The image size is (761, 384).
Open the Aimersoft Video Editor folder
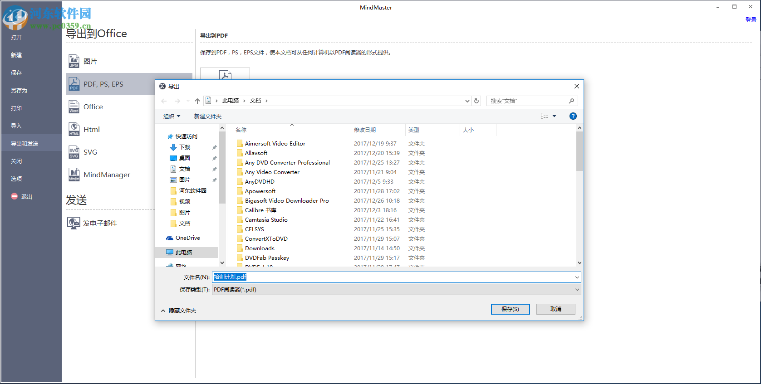click(275, 143)
